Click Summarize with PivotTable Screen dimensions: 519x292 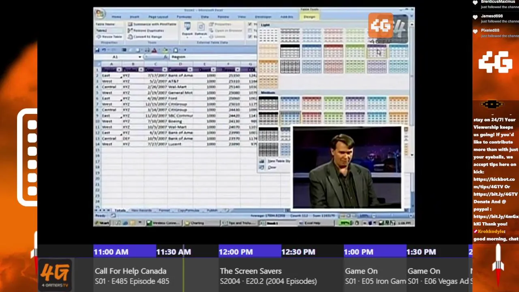point(152,24)
